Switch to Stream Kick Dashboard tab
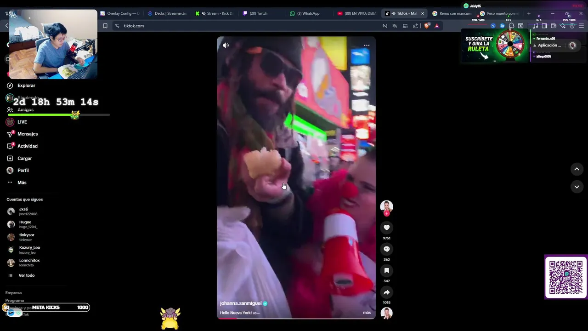 pos(215,13)
